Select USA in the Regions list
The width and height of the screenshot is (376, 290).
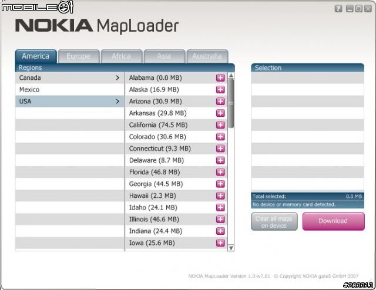69,102
